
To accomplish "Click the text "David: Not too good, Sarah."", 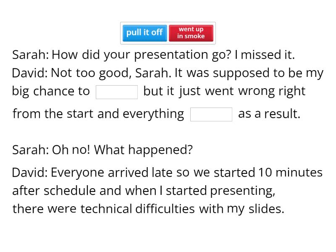I will (x=92, y=73).
